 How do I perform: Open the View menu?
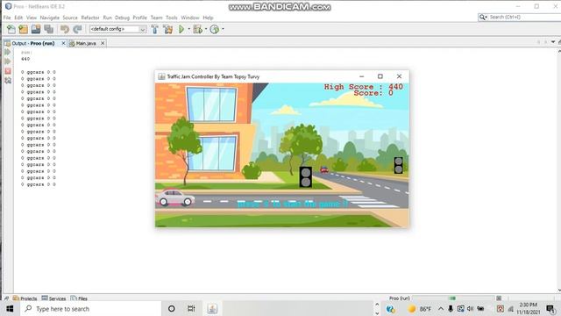click(x=32, y=18)
